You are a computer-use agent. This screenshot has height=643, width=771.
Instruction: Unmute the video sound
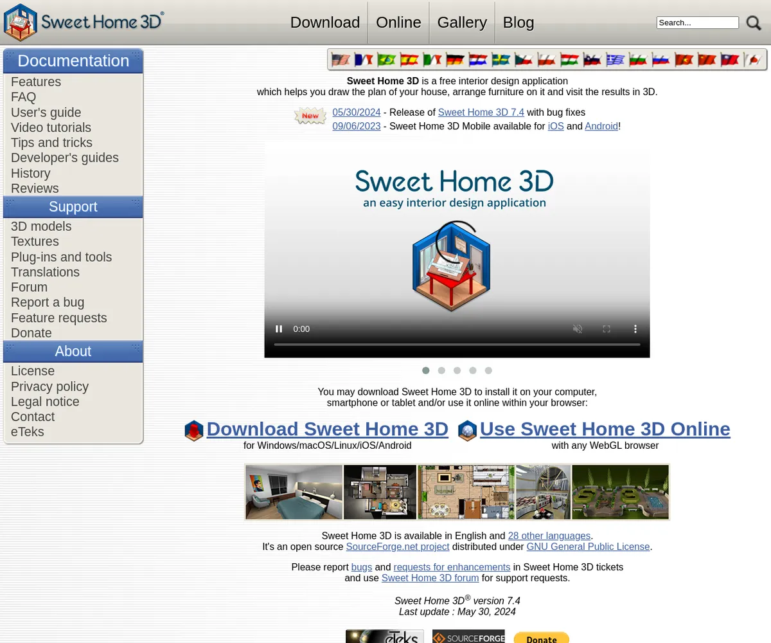578,329
